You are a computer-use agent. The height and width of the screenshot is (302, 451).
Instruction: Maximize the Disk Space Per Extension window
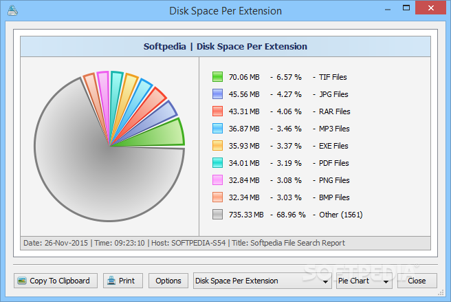point(406,8)
